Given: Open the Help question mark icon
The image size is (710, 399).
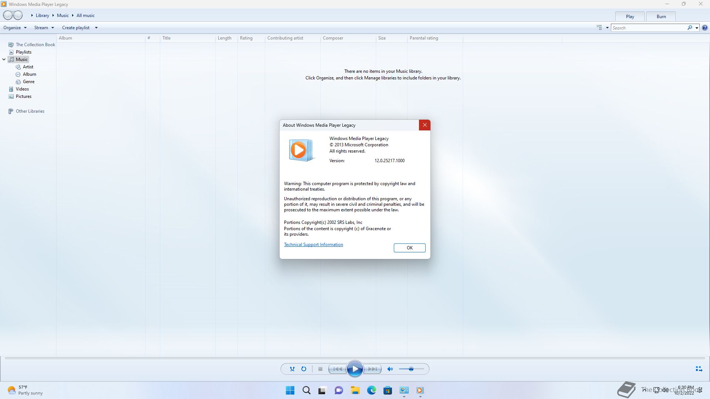Looking at the screenshot, I should [705, 28].
